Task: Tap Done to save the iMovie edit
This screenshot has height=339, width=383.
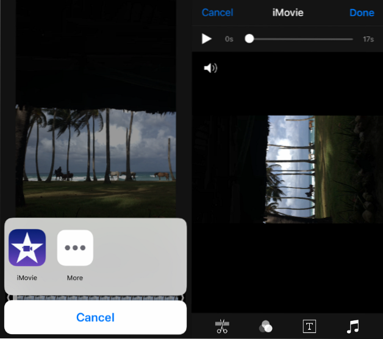Action: [x=362, y=13]
